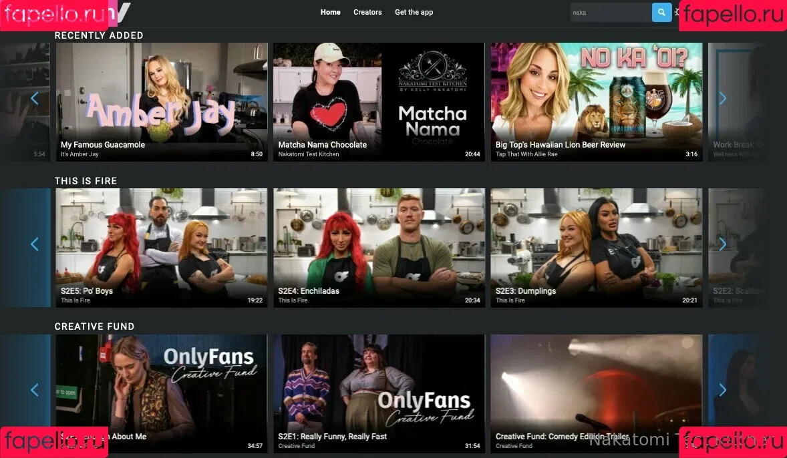Click the 20:21 duration on Dumplings episode

tap(689, 300)
